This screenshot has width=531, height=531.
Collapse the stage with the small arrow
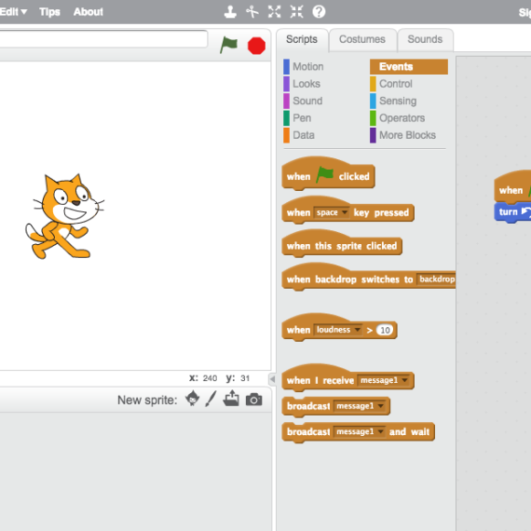point(272,379)
